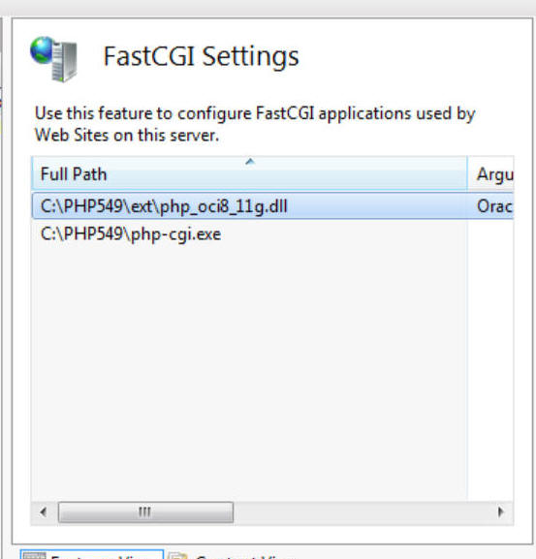Sort list by Full Path column header
The height and width of the screenshot is (559, 536).
tap(249, 173)
